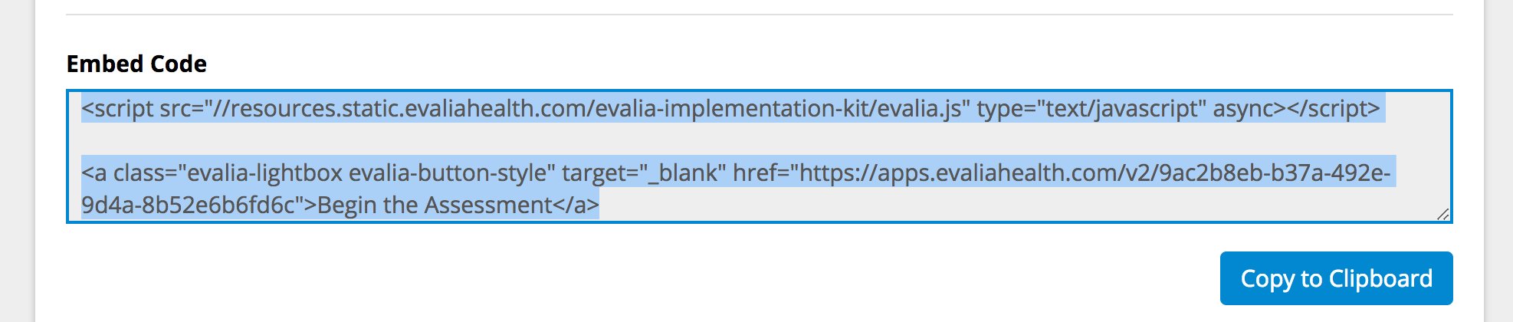Image resolution: width=1513 pixels, height=322 pixels.
Task: Click the target="_blank" attribute text
Action: click(x=645, y=173)
